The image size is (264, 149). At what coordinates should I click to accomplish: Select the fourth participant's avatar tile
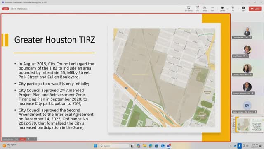(247, 87)
